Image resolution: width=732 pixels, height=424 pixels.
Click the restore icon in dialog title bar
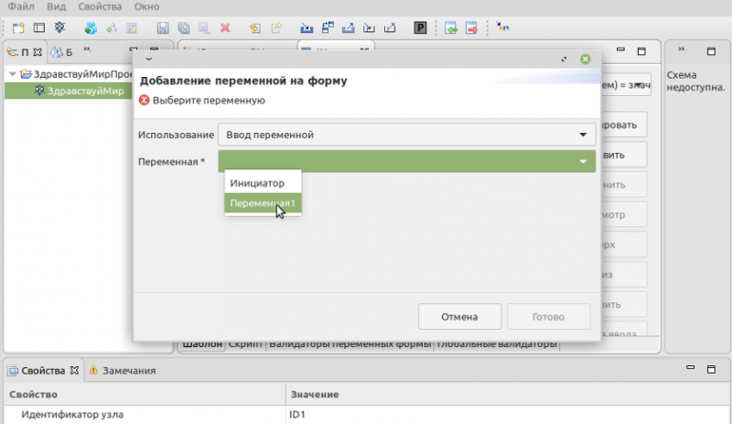point(564,59)
